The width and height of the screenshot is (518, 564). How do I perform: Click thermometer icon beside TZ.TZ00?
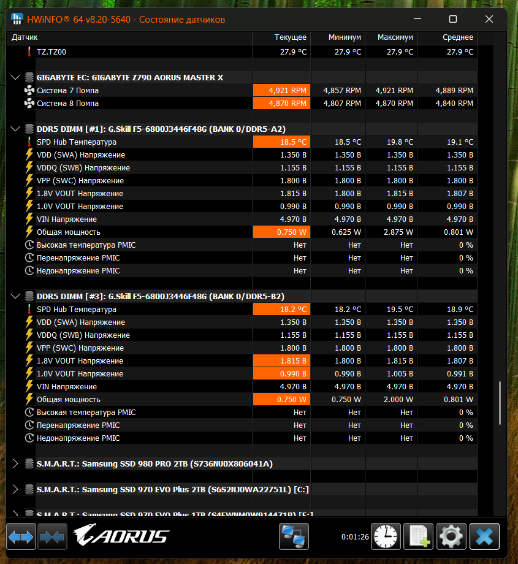(x=29, y=51)
